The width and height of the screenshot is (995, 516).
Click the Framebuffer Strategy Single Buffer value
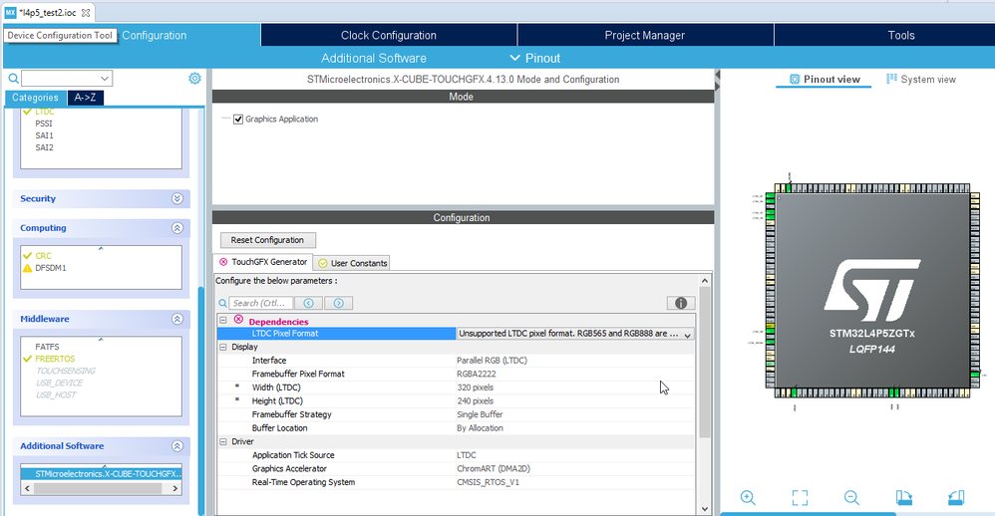click(480, 414)
